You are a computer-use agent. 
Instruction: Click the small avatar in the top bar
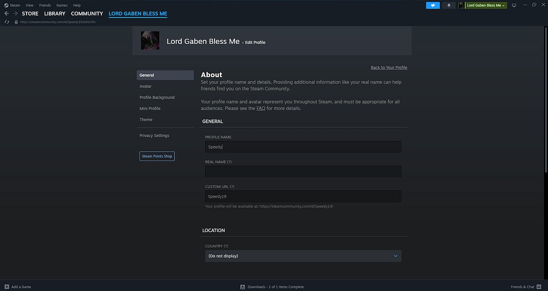[461, 5]
